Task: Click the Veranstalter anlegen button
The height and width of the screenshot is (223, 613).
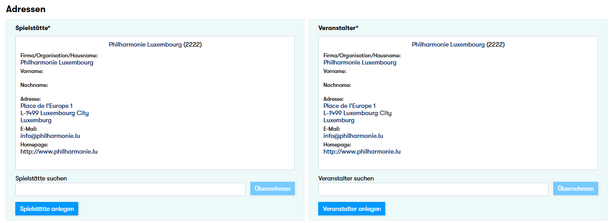Action: pyautogui.click(x=351, y=209)
